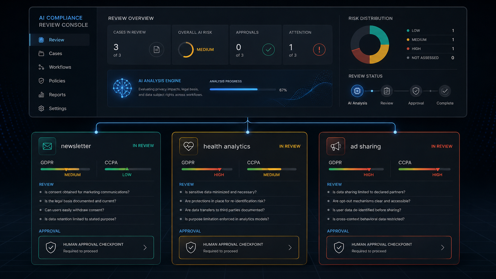Click the ad sharing In Review status
This screenshot has width=496, height=279.
point(442,146)
